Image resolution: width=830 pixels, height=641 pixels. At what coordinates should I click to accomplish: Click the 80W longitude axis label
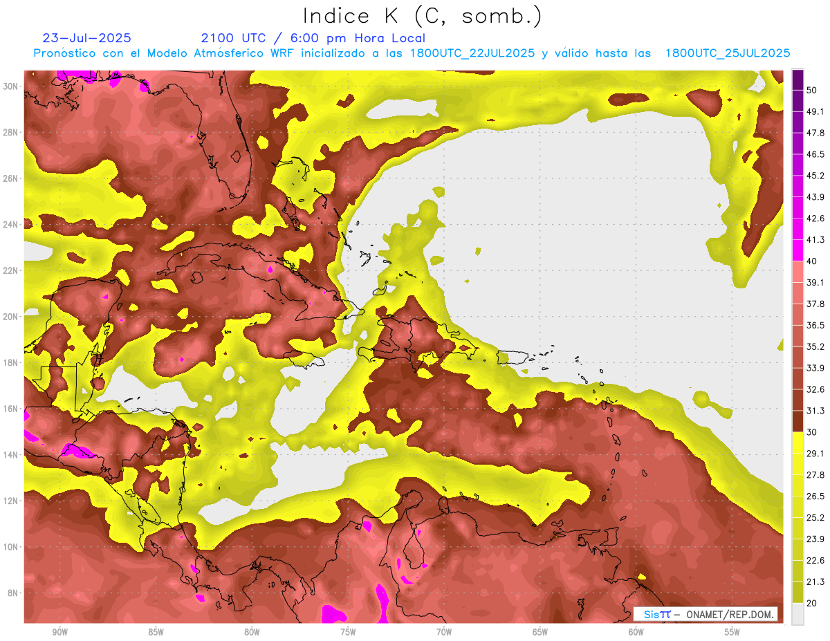click(252, 632)
